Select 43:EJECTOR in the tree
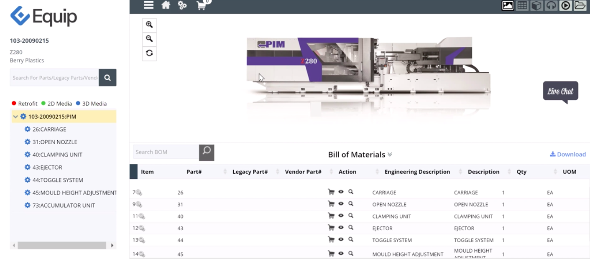 pos(47,168)
